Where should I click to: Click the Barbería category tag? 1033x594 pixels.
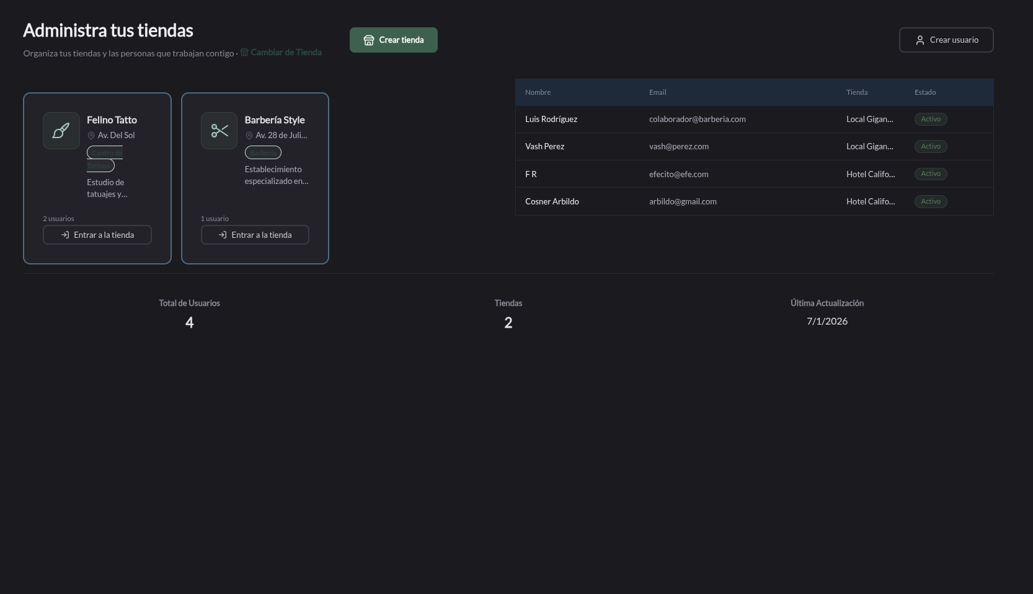(x=263, y=152)
